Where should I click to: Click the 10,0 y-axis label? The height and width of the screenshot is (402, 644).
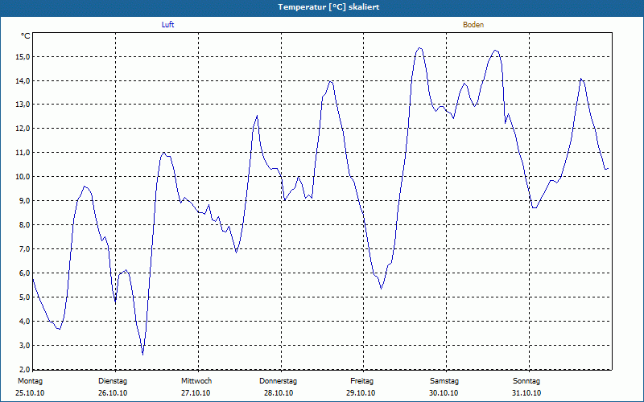(23, 177)
